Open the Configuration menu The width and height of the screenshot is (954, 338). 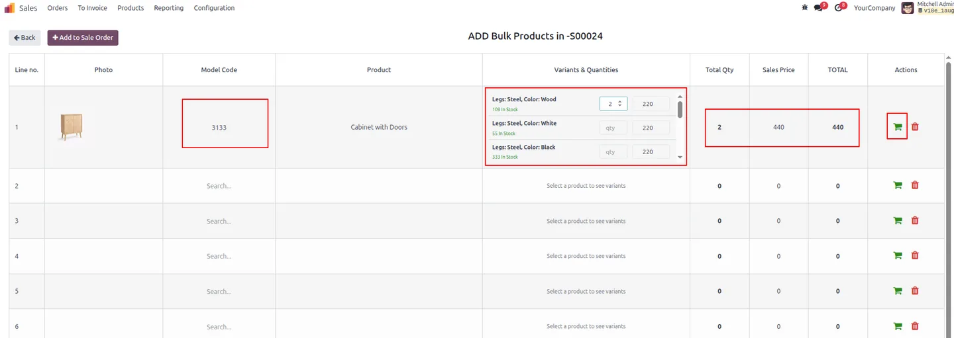(214, 8)
